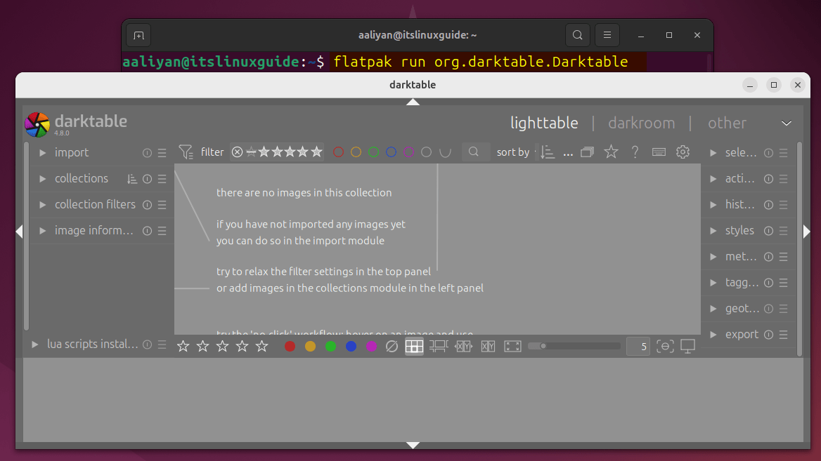Click the keyboard shortcuts mapping icon

coord(659,152)
